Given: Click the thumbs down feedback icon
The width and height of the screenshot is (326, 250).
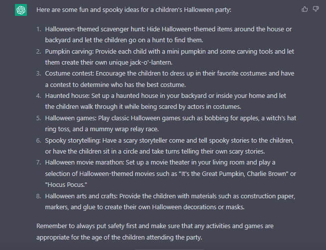Looking at the screenshot, I should [x=316, y=9].
